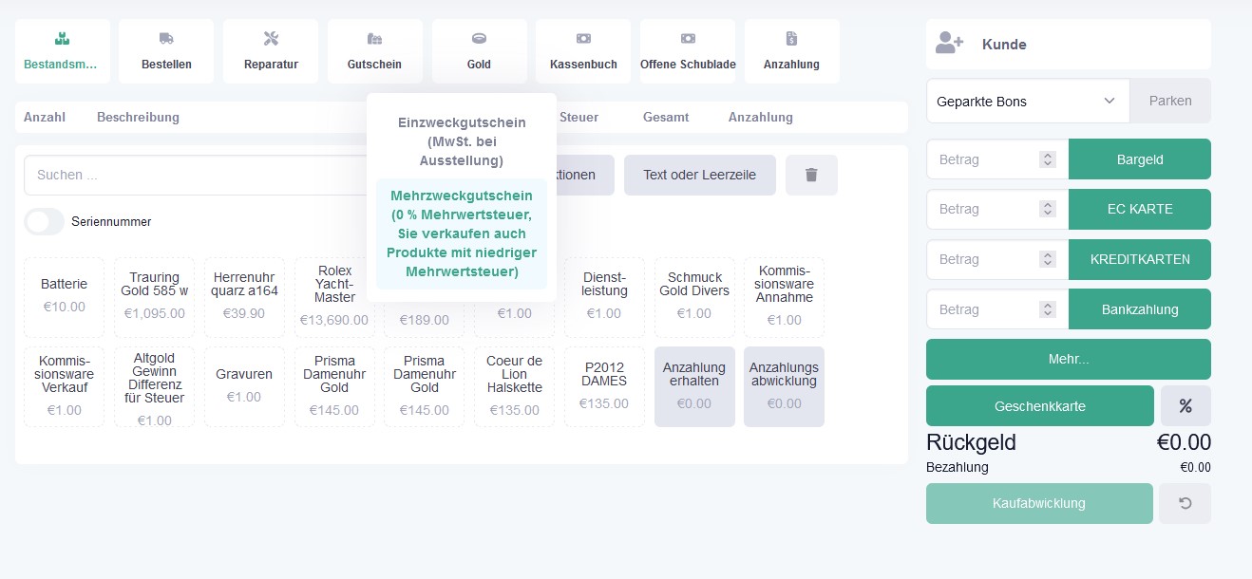Click the Text oder Leerzeile button
Viewport: 1252px width, 579px height.
(699, 175)
